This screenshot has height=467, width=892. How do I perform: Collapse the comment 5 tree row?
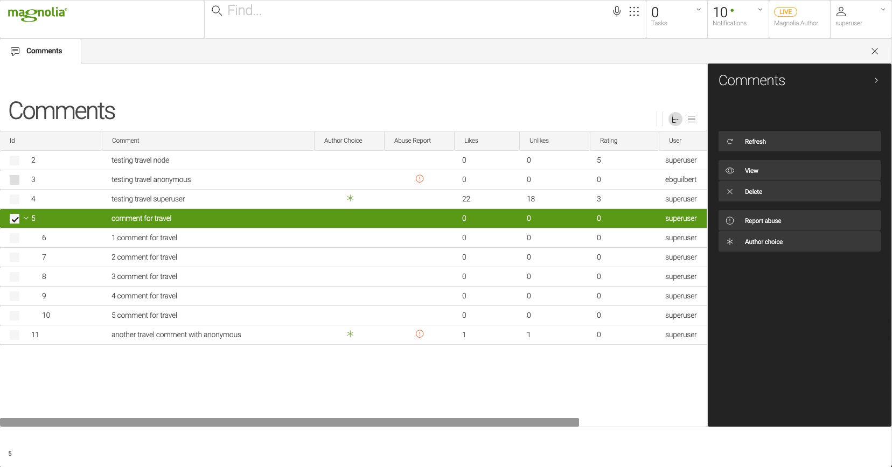click(26, 218)
